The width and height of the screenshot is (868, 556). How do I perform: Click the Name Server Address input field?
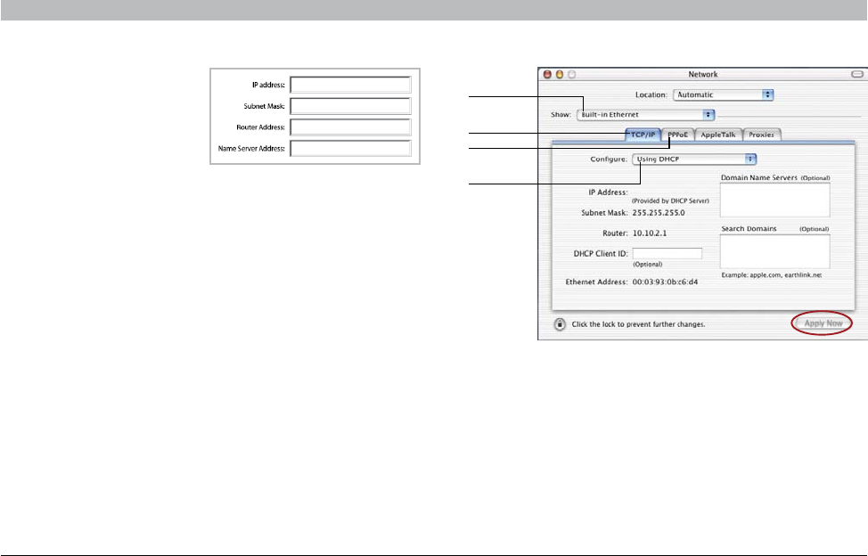(x=350, y=148)
